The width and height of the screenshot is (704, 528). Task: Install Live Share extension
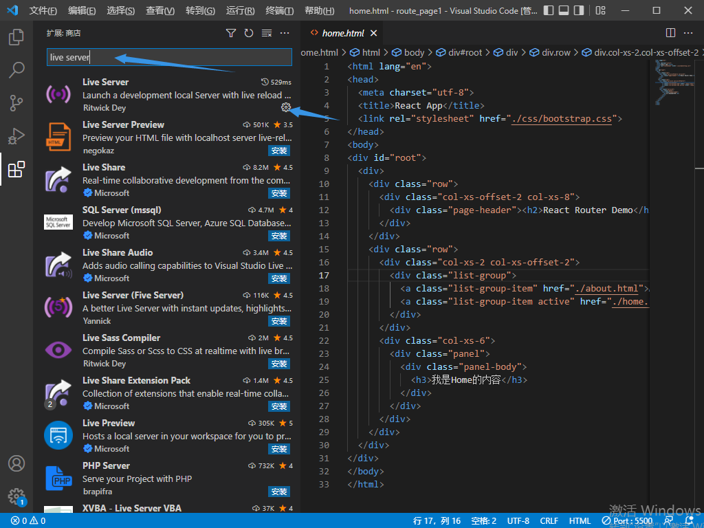click(279, 193)
